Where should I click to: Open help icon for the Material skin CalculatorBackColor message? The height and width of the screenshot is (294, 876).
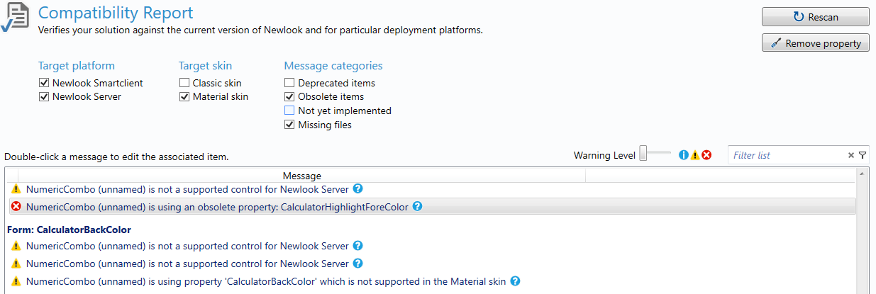tap(515, 281)
